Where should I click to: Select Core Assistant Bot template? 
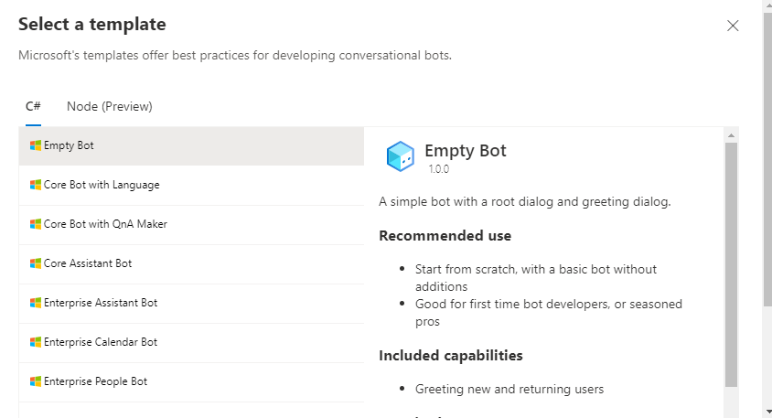pos(191,263)
